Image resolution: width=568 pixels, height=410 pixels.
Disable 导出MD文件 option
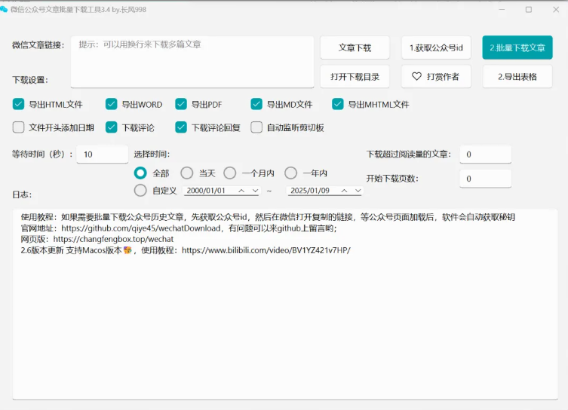click(256, 104)
